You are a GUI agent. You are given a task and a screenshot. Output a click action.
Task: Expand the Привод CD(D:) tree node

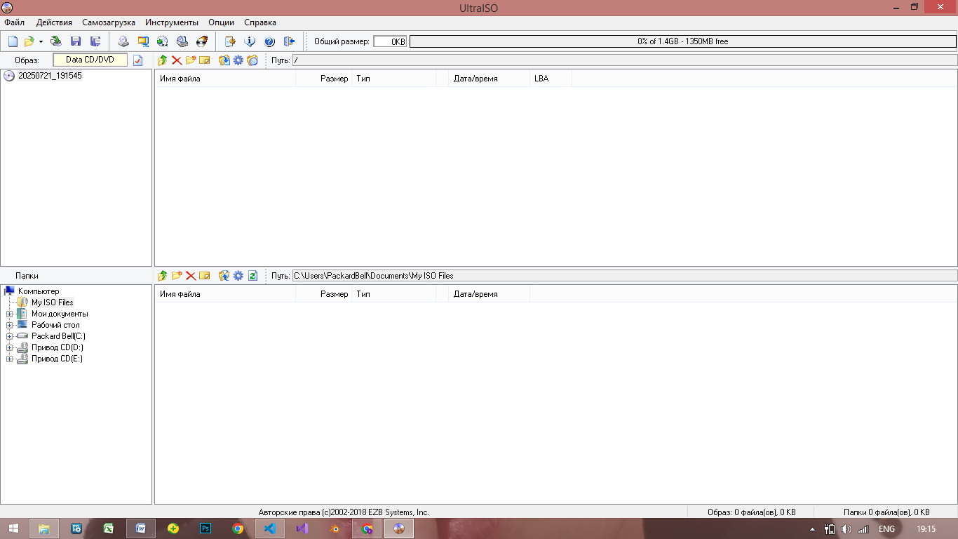pyautogui.click(x=10, y=347)
